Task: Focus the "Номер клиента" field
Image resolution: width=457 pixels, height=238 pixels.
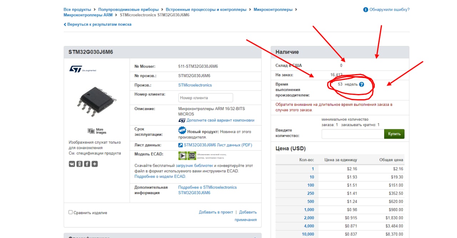Action: pyautogui.click(x=206, y=98)
